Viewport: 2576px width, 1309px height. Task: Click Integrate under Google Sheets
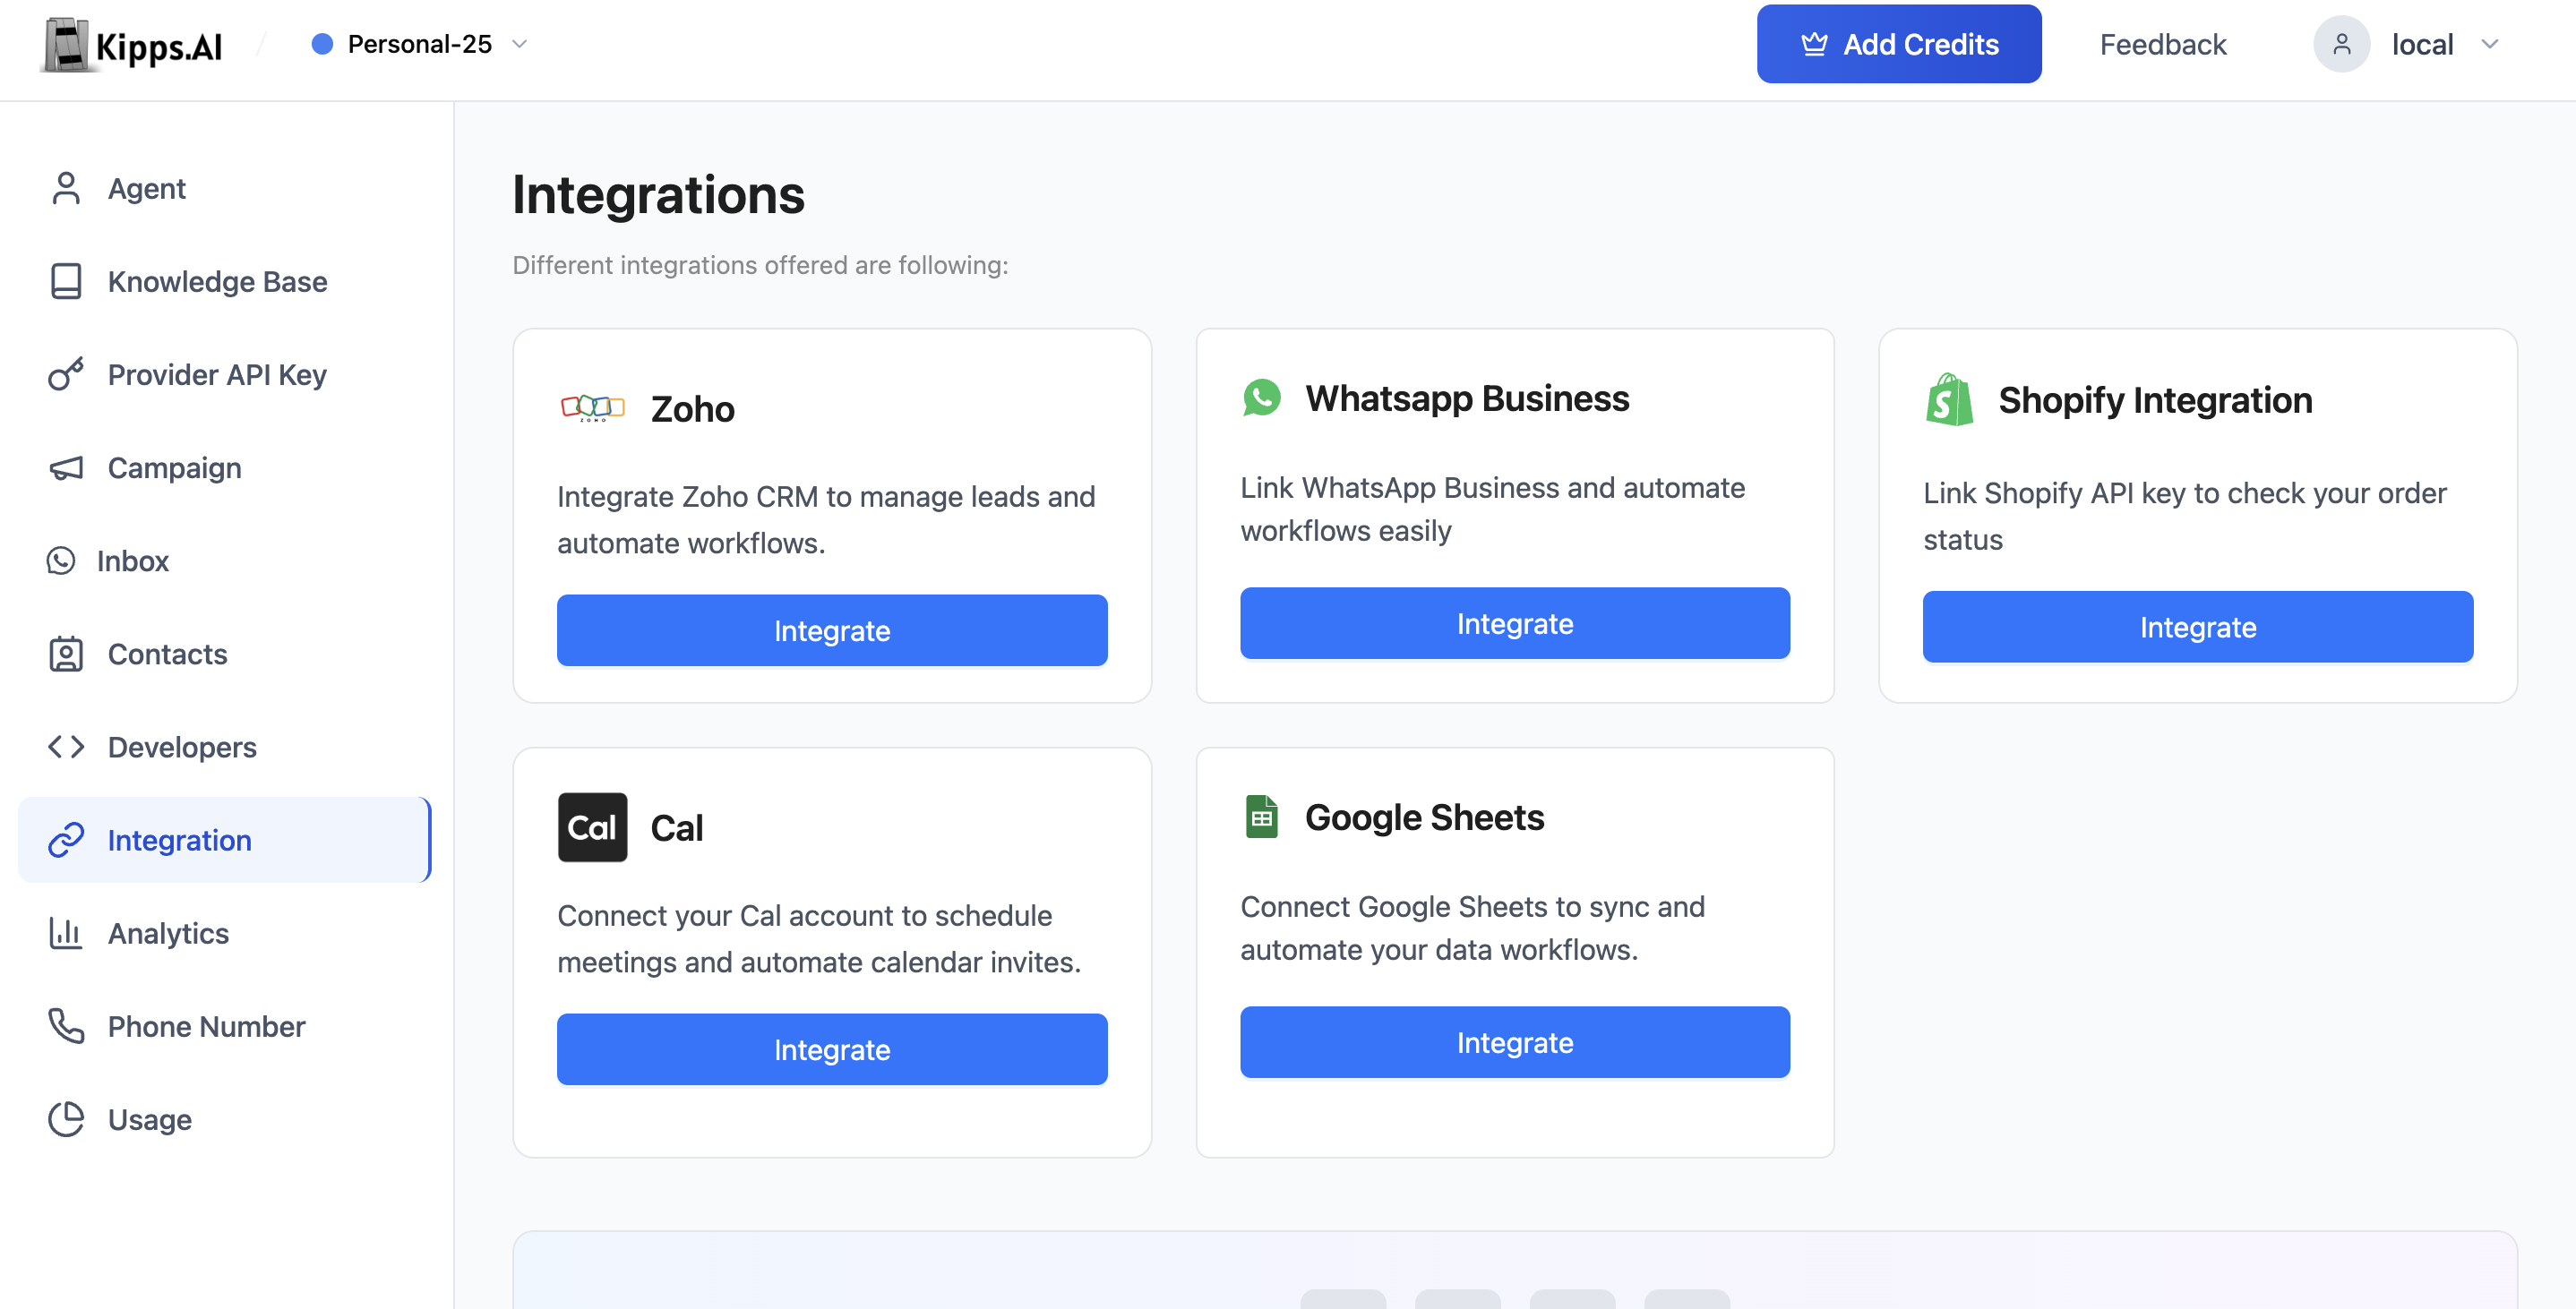click(1514, 1042)
